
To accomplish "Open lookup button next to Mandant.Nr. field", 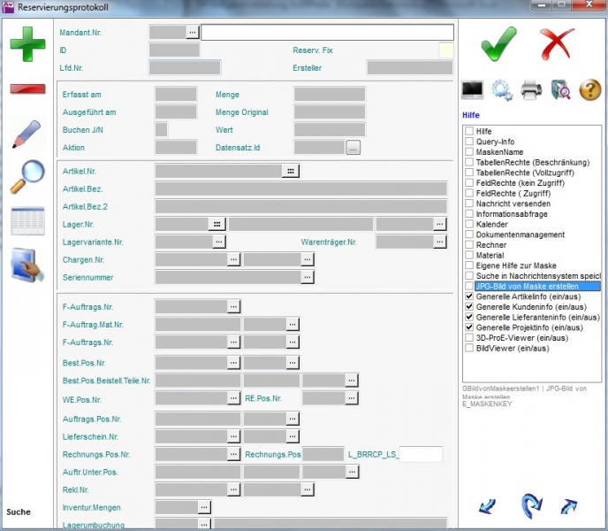I will tap(193, 32).
